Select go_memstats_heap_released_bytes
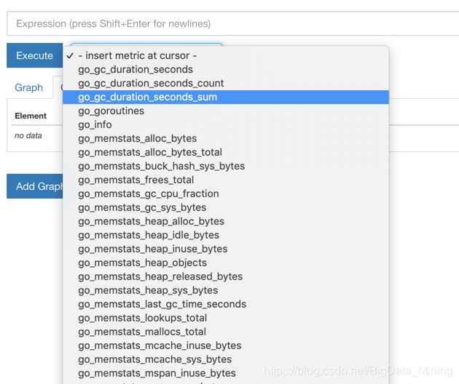 click(x=226, y=276)
